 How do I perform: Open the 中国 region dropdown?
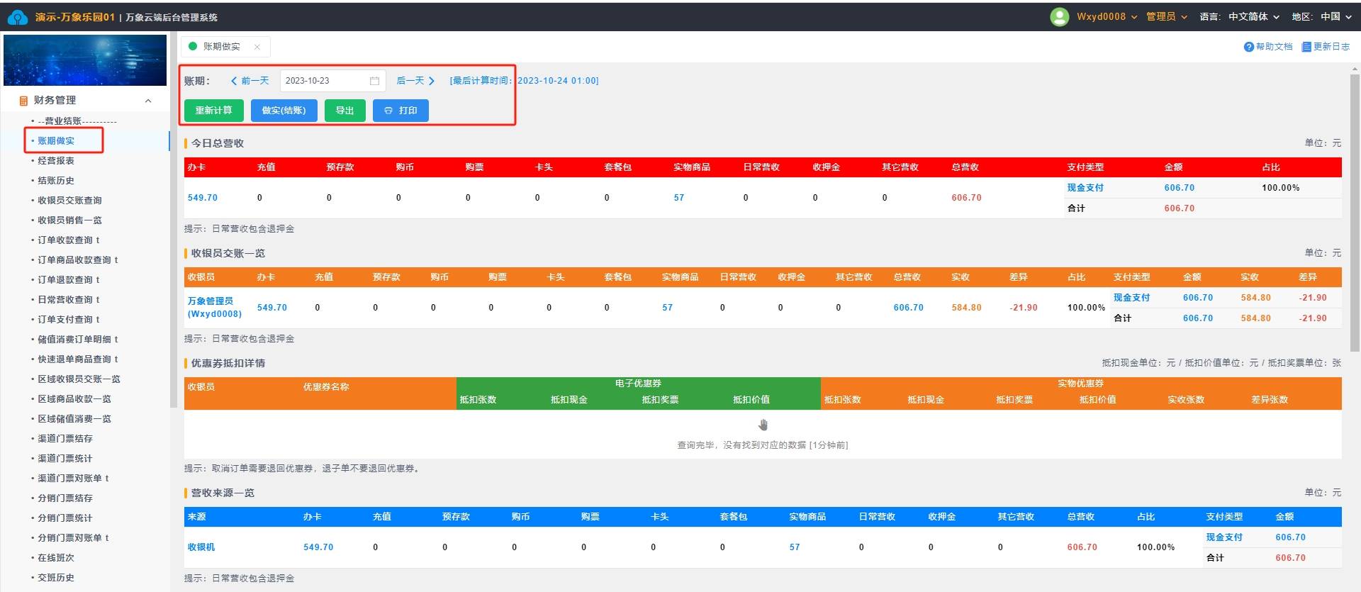[1335, 17]
